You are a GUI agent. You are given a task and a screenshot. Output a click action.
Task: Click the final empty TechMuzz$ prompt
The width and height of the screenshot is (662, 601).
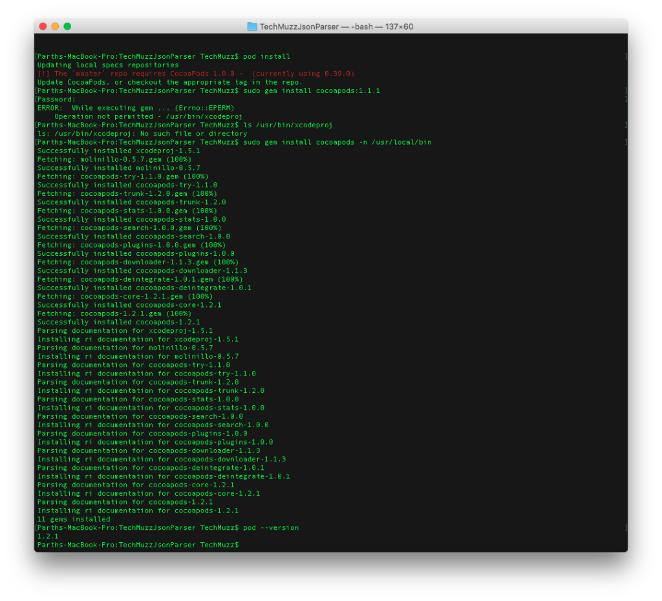pos(138,545)
